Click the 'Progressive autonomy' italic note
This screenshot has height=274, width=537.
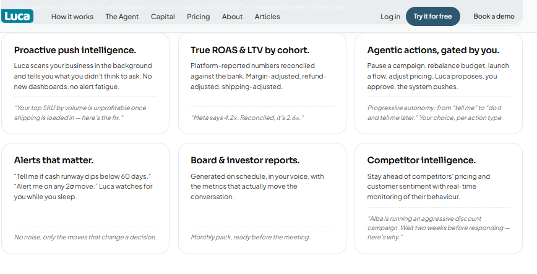coord(435,113)
